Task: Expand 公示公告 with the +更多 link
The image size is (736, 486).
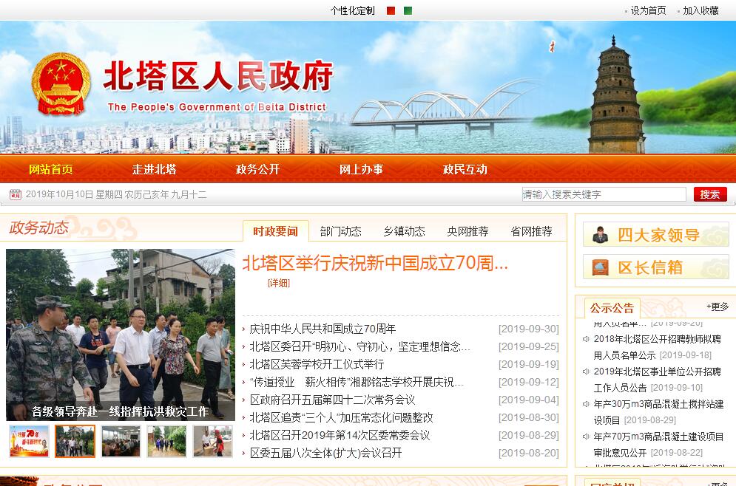Action: [x=717, y=307]
